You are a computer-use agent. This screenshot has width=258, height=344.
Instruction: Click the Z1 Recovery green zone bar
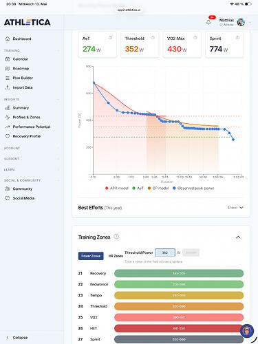[x=179, y=273]
